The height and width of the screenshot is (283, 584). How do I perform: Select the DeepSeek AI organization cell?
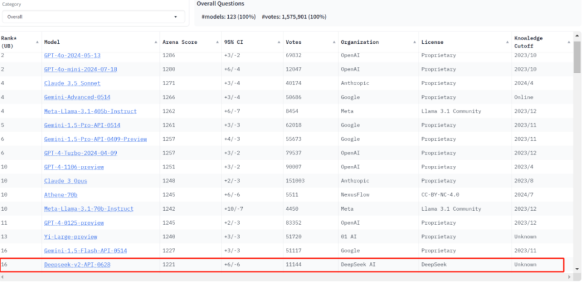[x=356, y=265]
